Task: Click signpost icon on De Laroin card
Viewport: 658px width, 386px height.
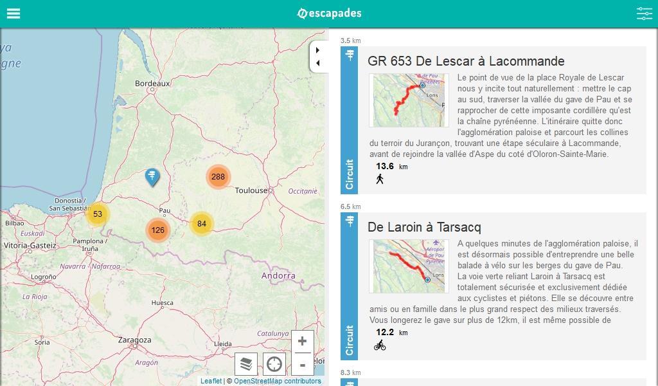Action: coord(350,221)
